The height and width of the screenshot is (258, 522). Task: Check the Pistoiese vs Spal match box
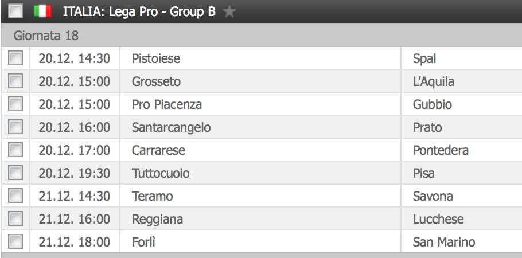pos(15,58)
